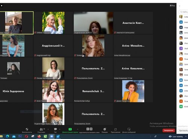
Task: Select Svitlana's flower background photo tile
Action: click(x=53, y=23)
